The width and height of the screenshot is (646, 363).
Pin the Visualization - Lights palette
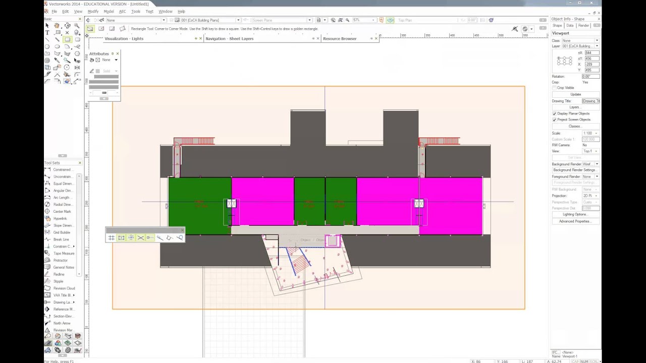(196, 38)
